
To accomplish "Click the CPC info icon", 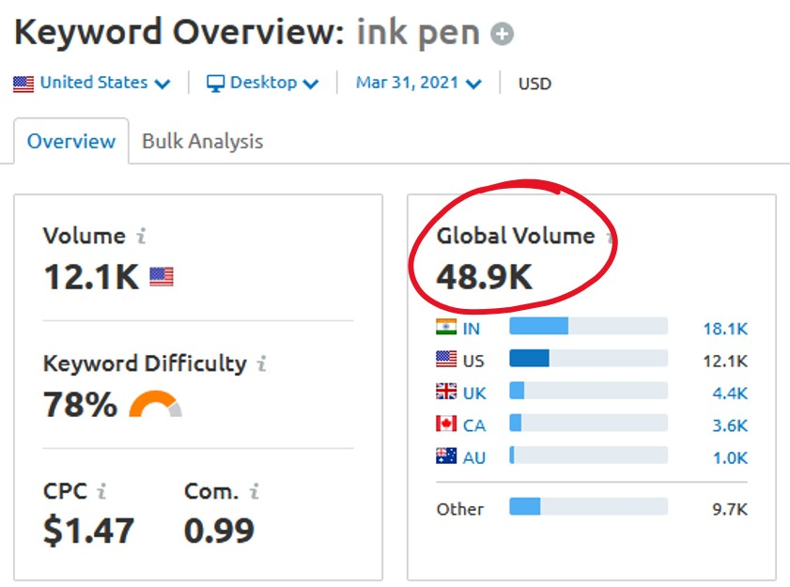I will (101, 491).
